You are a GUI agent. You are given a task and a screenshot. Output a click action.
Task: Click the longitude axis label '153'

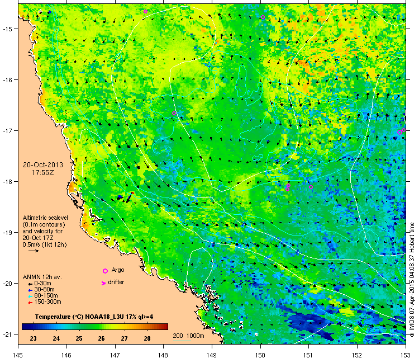pyautogui.click(x=406, y=355)
